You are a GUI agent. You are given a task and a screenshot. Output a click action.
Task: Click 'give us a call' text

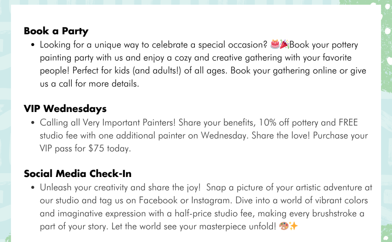(x=203, y=77)
